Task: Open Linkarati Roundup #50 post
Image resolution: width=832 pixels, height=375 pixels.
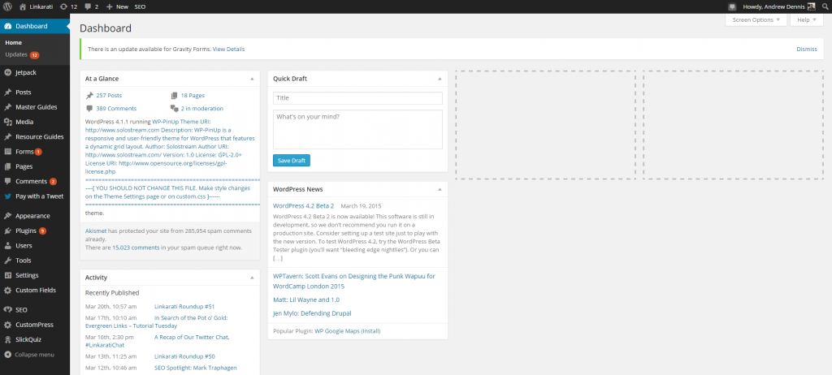Action: coord(184,356)
